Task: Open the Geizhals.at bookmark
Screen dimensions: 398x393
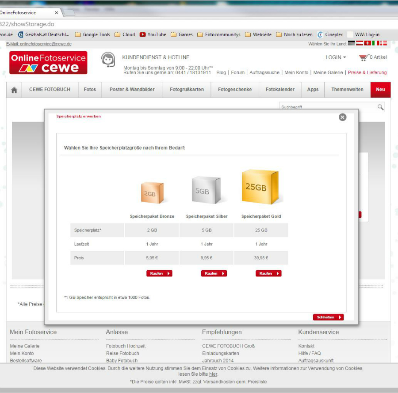Action: click(x=44, y=34)
